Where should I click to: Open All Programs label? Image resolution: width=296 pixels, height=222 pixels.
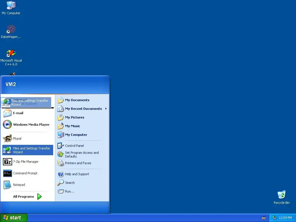pos(23,197)
